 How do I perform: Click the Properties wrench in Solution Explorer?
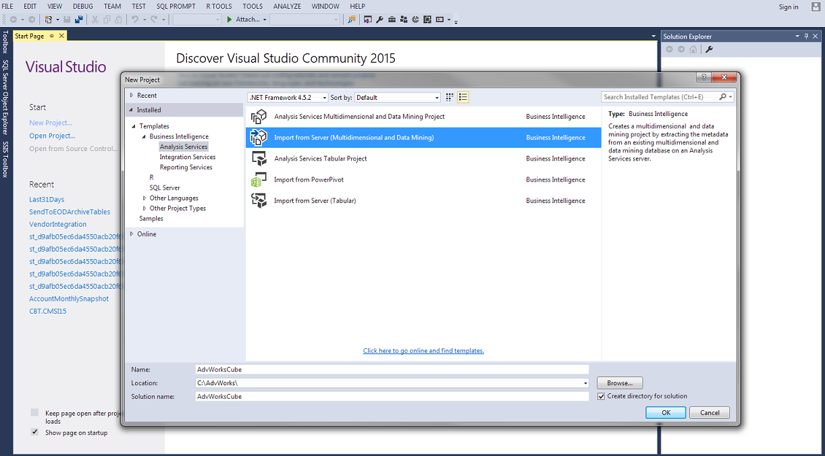(710, 49)
